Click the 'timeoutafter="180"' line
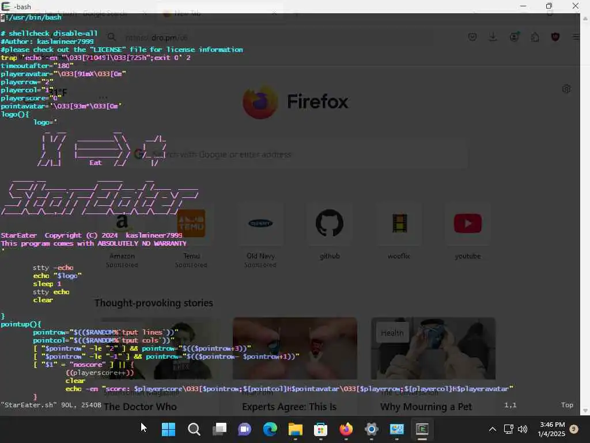The height and width of the screenshot is (443, 590). coord(37,66)
